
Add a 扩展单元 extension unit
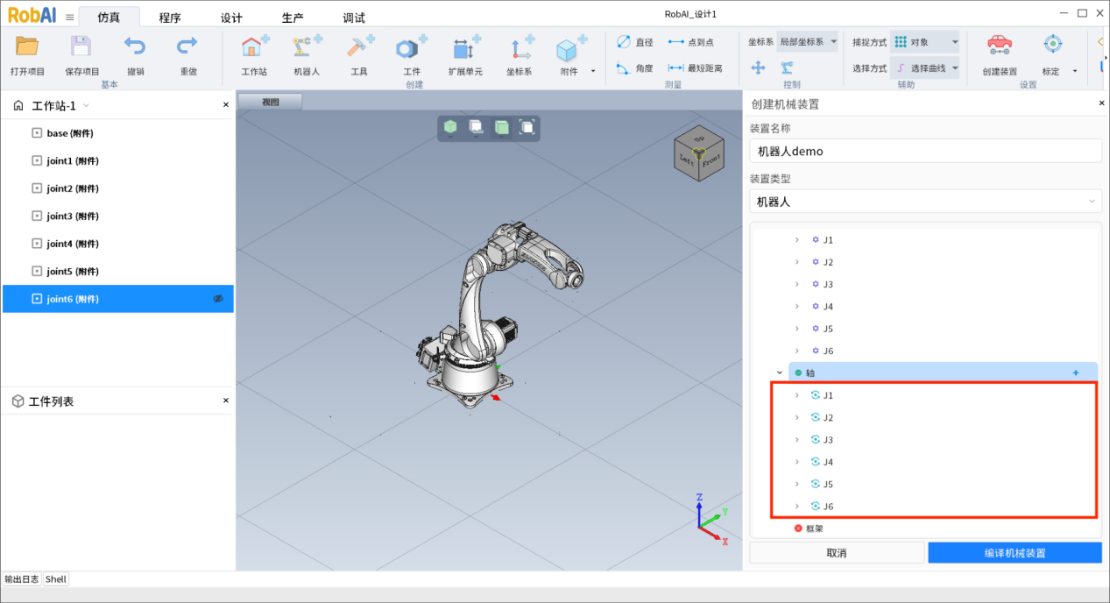pos(465,46)
